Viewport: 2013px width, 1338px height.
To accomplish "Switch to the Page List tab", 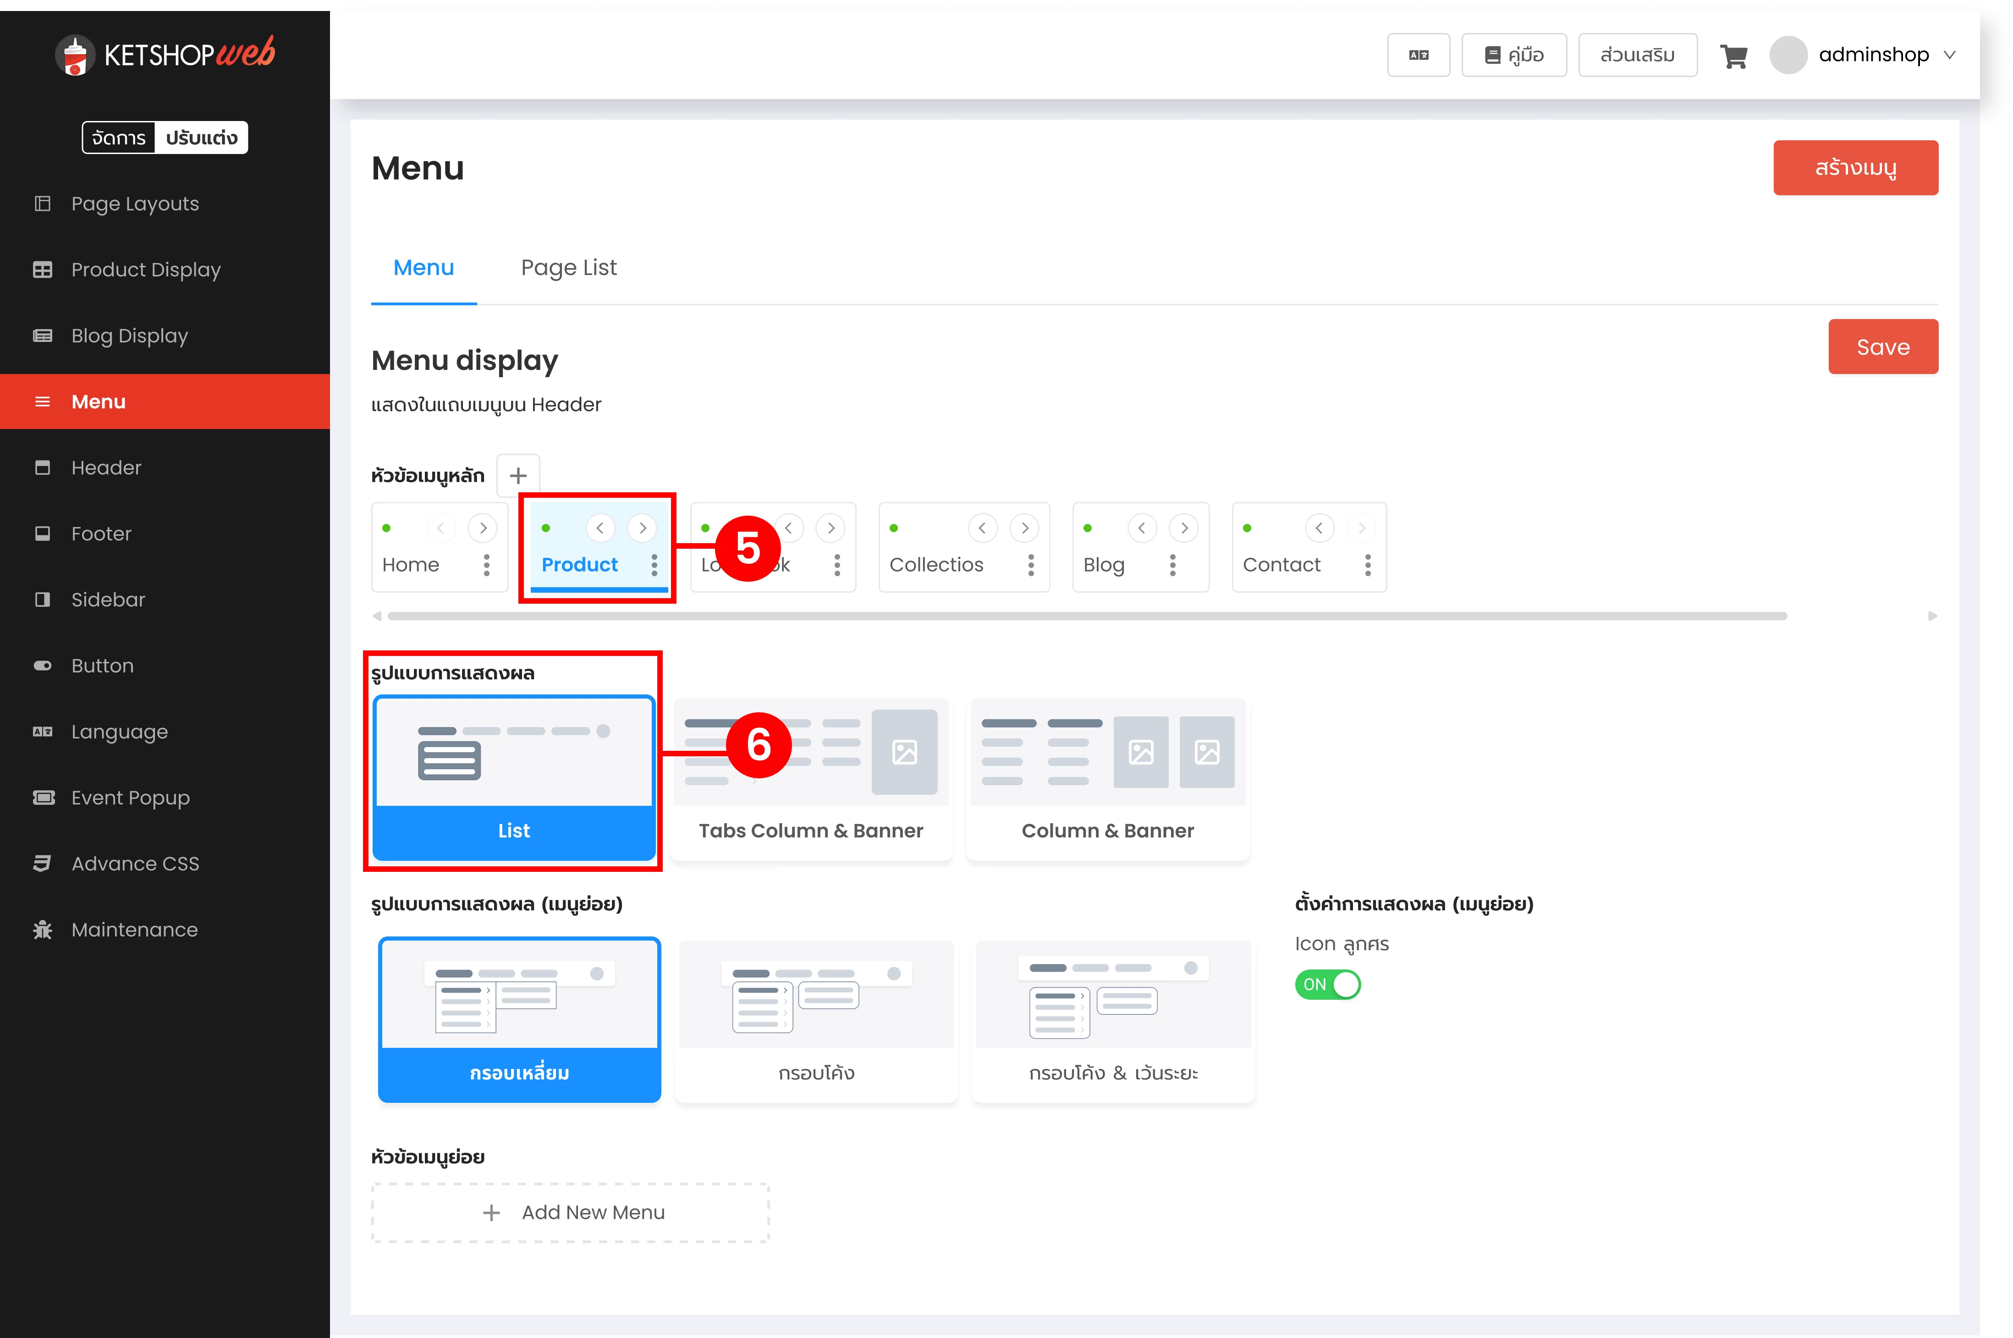I will [x=568, y=268].
